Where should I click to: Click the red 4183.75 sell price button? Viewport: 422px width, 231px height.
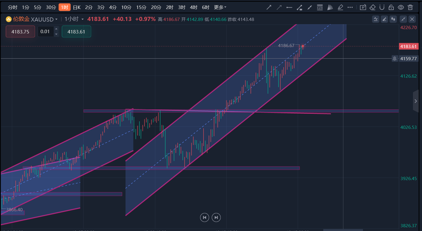[20, 32]
